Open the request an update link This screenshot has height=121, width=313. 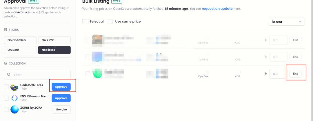pyautogui.click(x=217, y=9)
